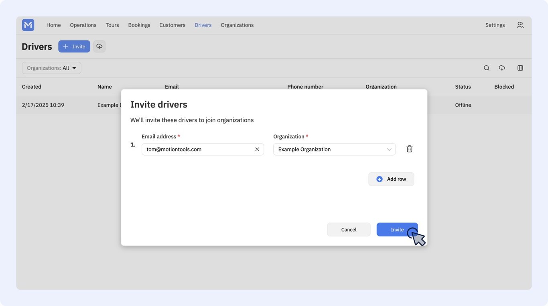Viewport: 548px width, 306px height.
Task: Click the Add row button
Action: 391,179
